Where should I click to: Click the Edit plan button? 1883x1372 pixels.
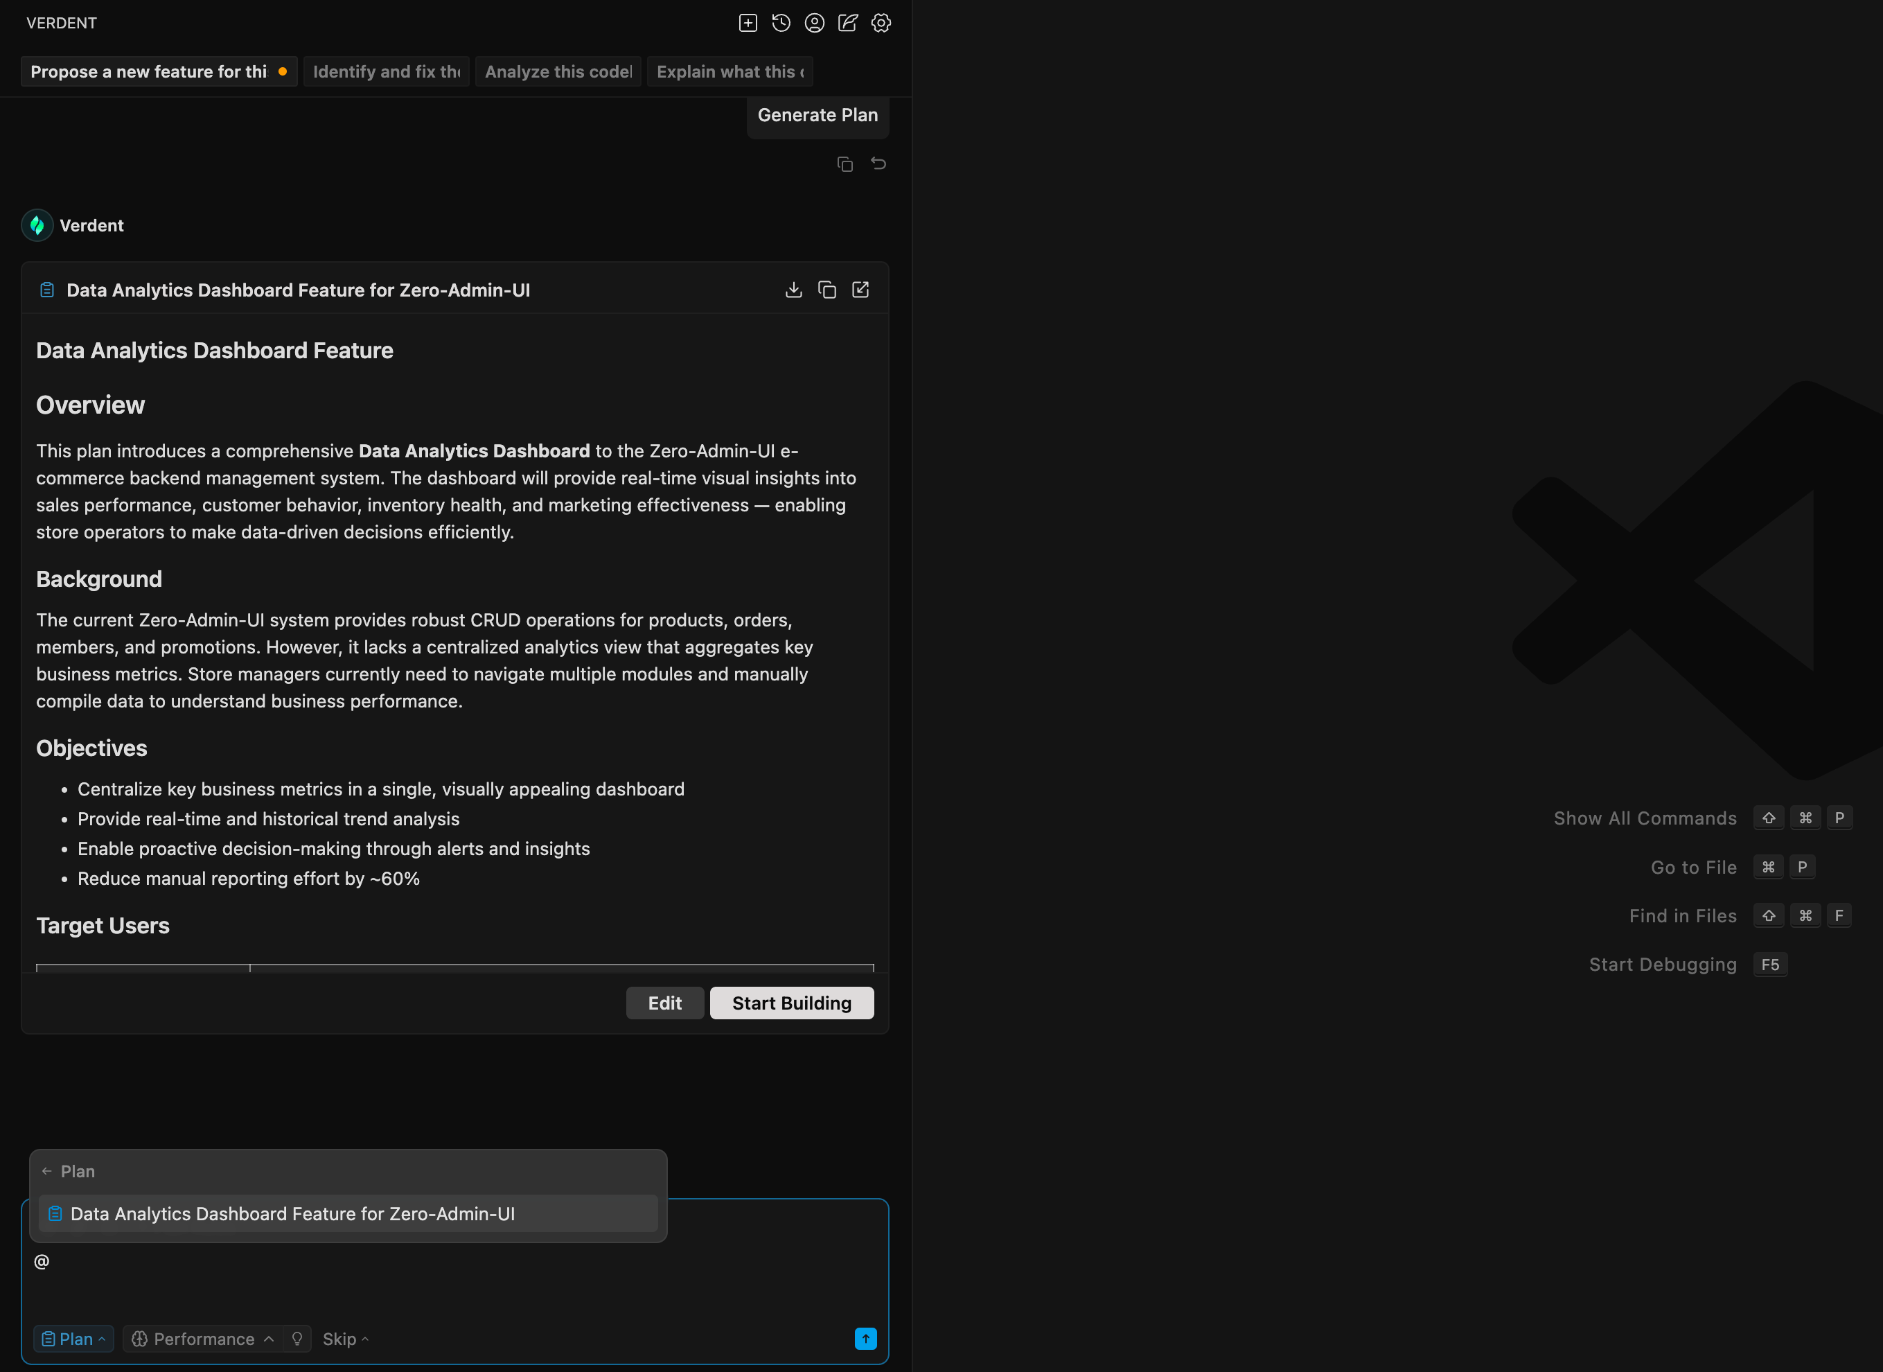click(664, 1003)
